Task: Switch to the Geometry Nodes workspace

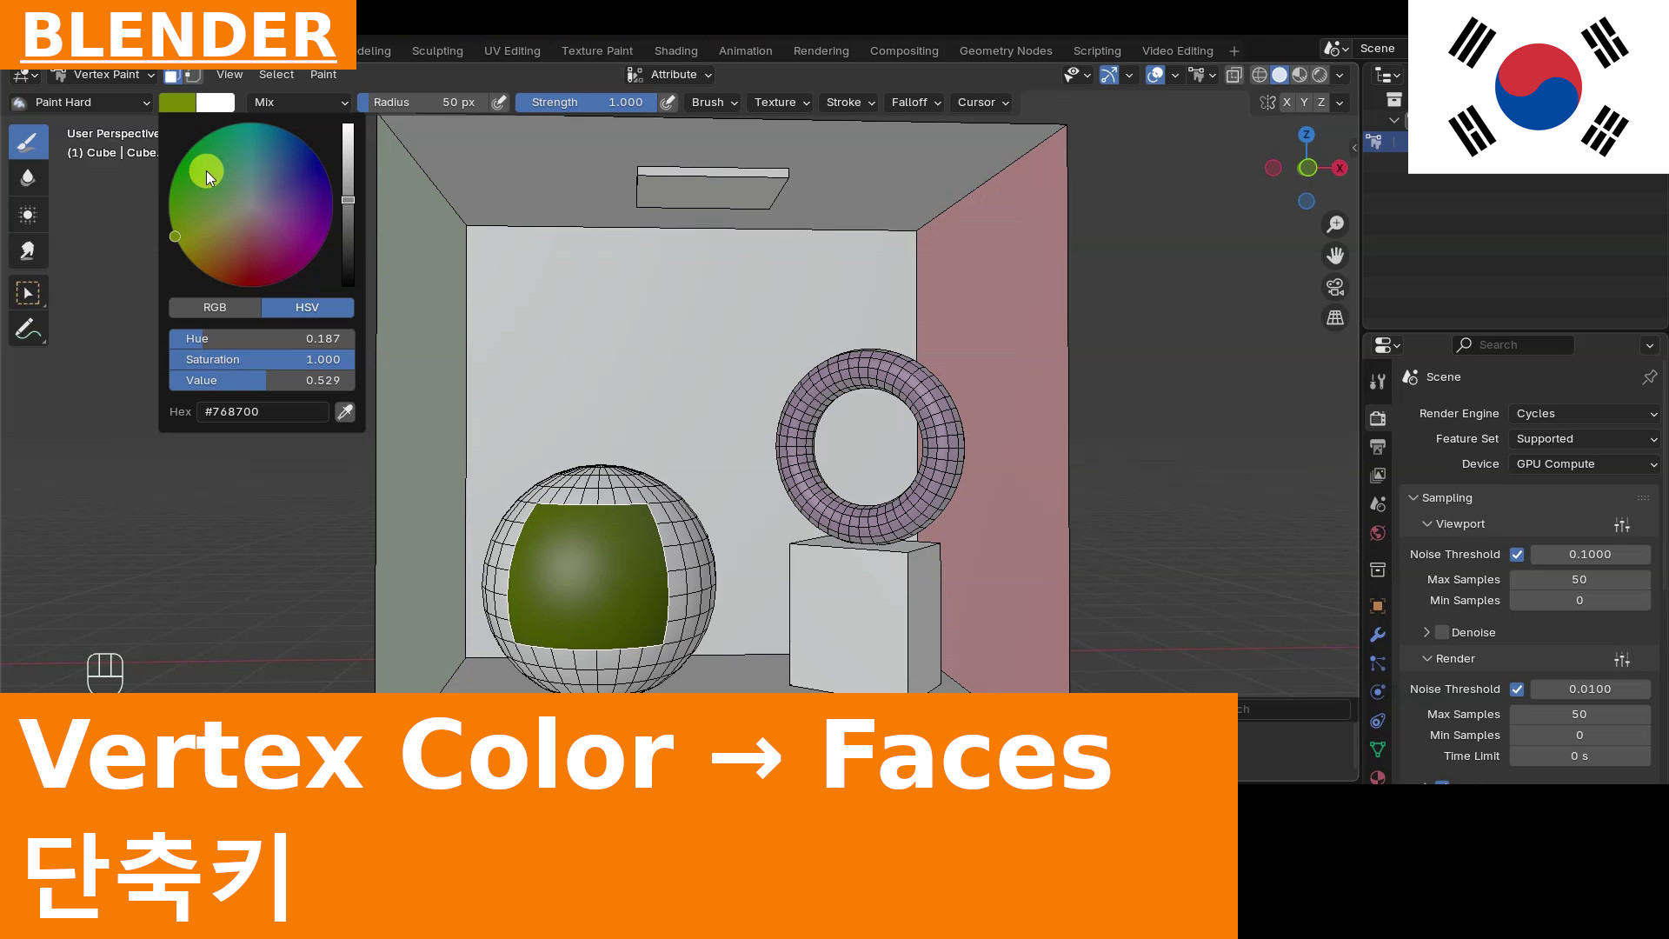Action: pos(1006,51)
